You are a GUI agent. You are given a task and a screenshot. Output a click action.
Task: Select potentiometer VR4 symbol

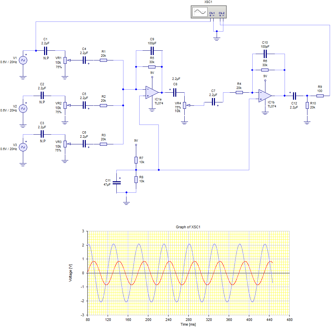tap(184, 105)
